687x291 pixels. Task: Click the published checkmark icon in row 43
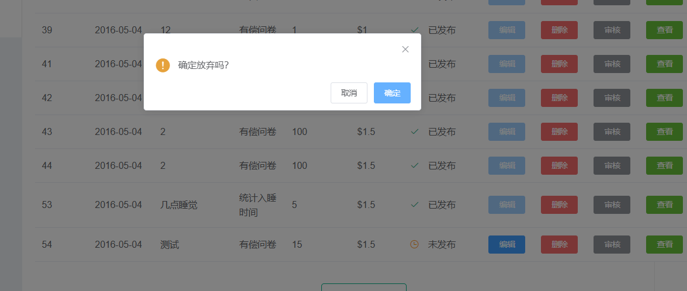[x=415, y=132]
